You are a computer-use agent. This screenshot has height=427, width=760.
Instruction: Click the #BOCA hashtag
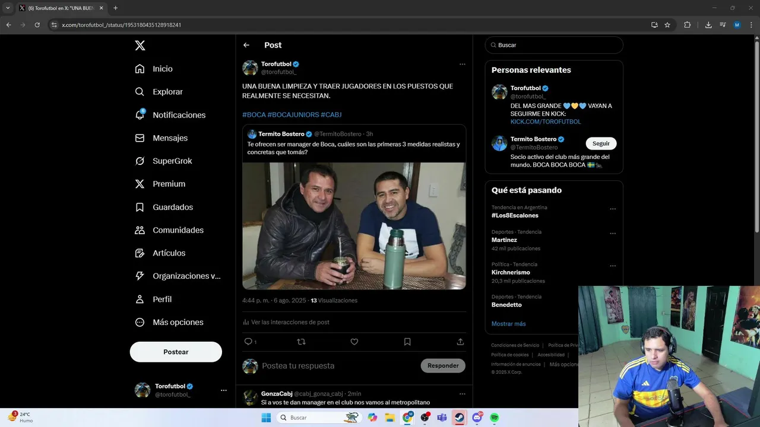coord(254,114)
